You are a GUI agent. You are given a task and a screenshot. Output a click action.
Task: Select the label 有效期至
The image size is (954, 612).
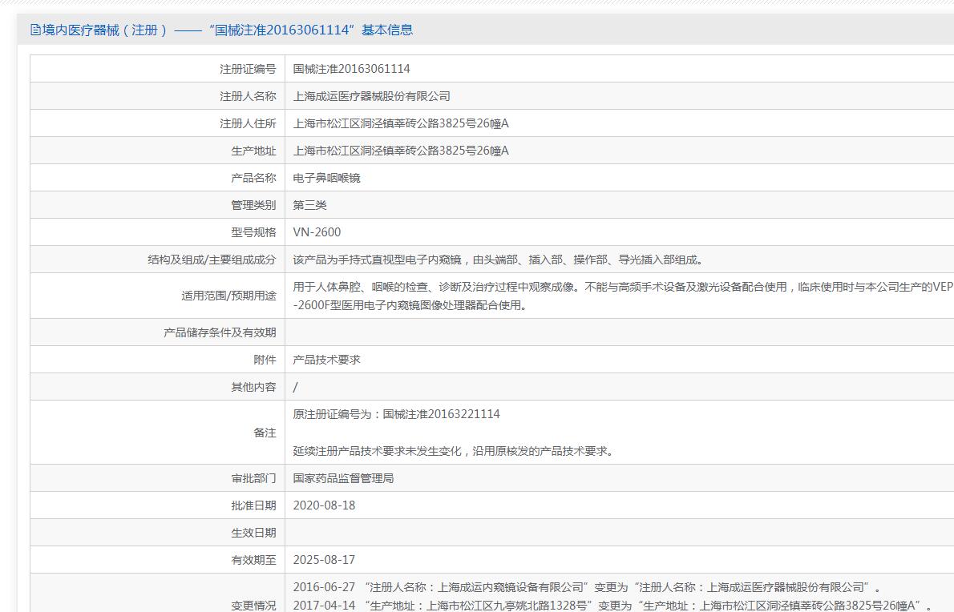point(253,560)
